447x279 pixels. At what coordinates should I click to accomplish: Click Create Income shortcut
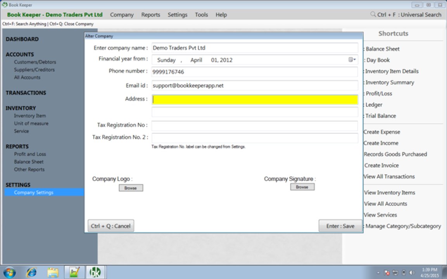coord(381,143)
